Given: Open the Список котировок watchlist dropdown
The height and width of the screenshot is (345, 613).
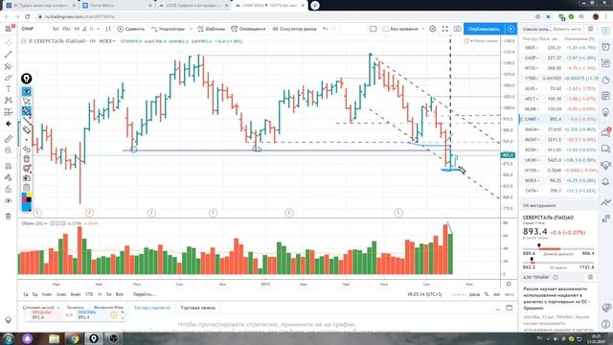Looking at the screenshot, I should [536, 29].
